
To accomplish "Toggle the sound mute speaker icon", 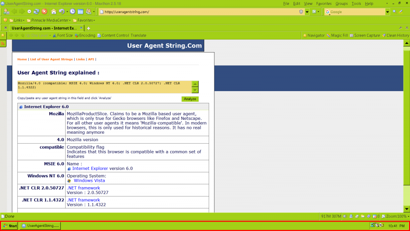I will pyautogui.click(x=345, y=216).
